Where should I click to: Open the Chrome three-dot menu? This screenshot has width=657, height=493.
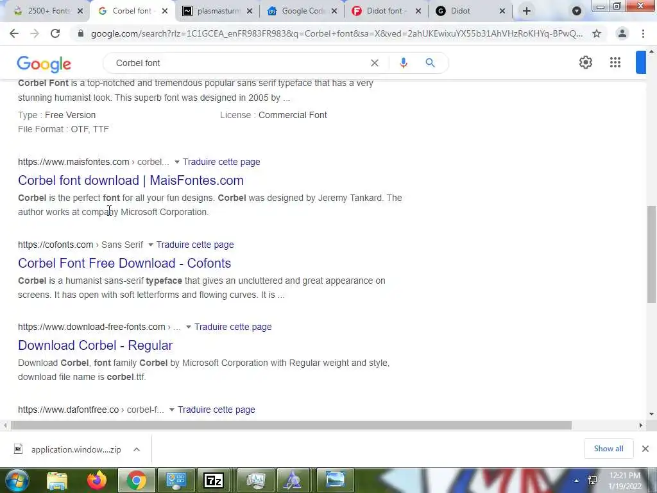pos(643,33)
